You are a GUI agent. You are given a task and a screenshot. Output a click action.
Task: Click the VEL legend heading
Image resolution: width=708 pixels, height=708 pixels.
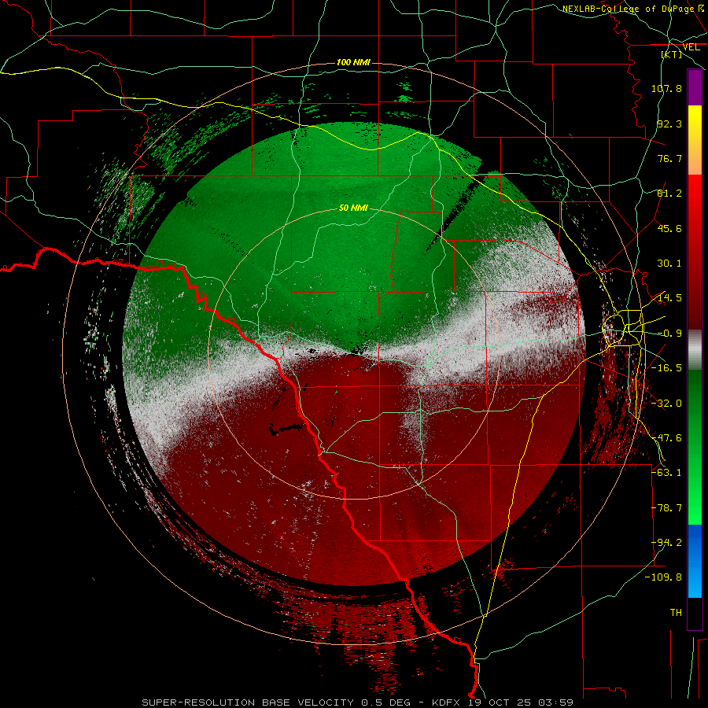691,47
